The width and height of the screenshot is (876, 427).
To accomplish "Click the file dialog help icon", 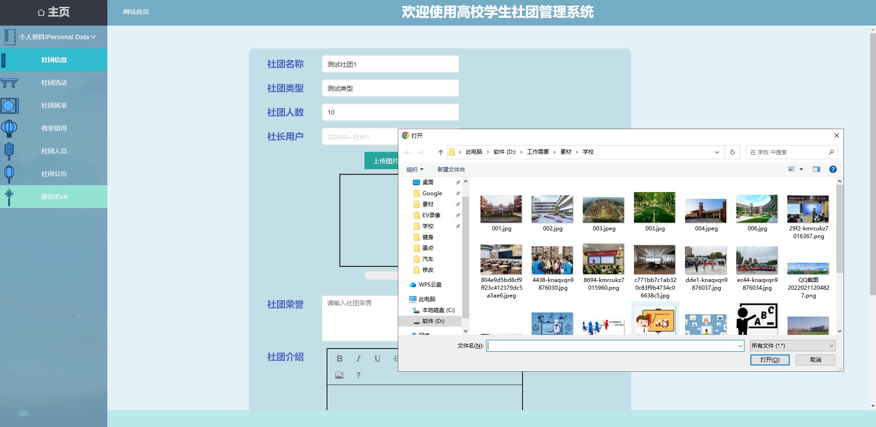I will [833, 169].
